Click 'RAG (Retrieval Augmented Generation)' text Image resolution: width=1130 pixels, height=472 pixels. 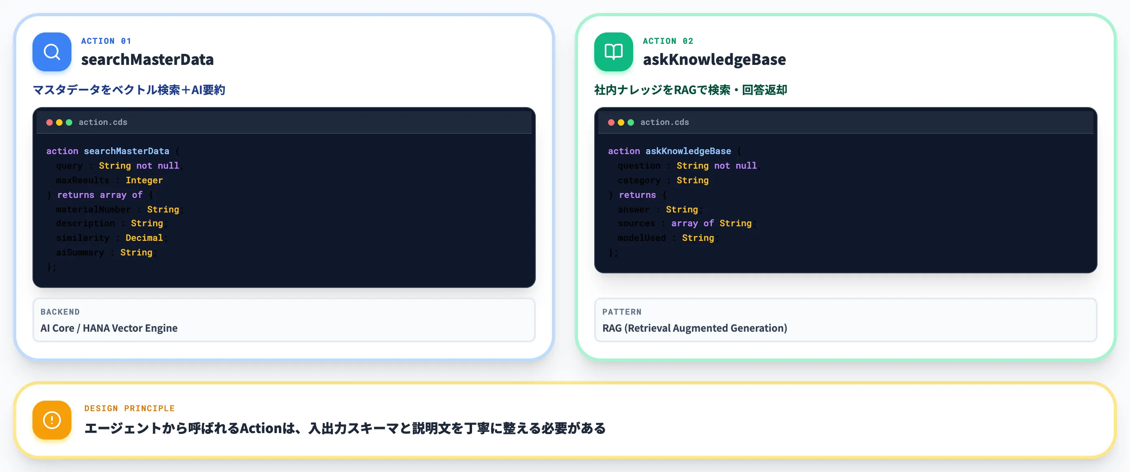coord(694,328)
